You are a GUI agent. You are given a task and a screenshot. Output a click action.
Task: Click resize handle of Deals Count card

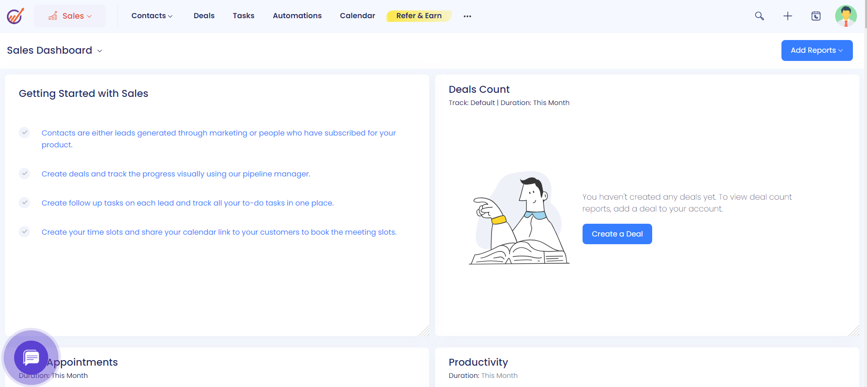[x=854, y=331]
